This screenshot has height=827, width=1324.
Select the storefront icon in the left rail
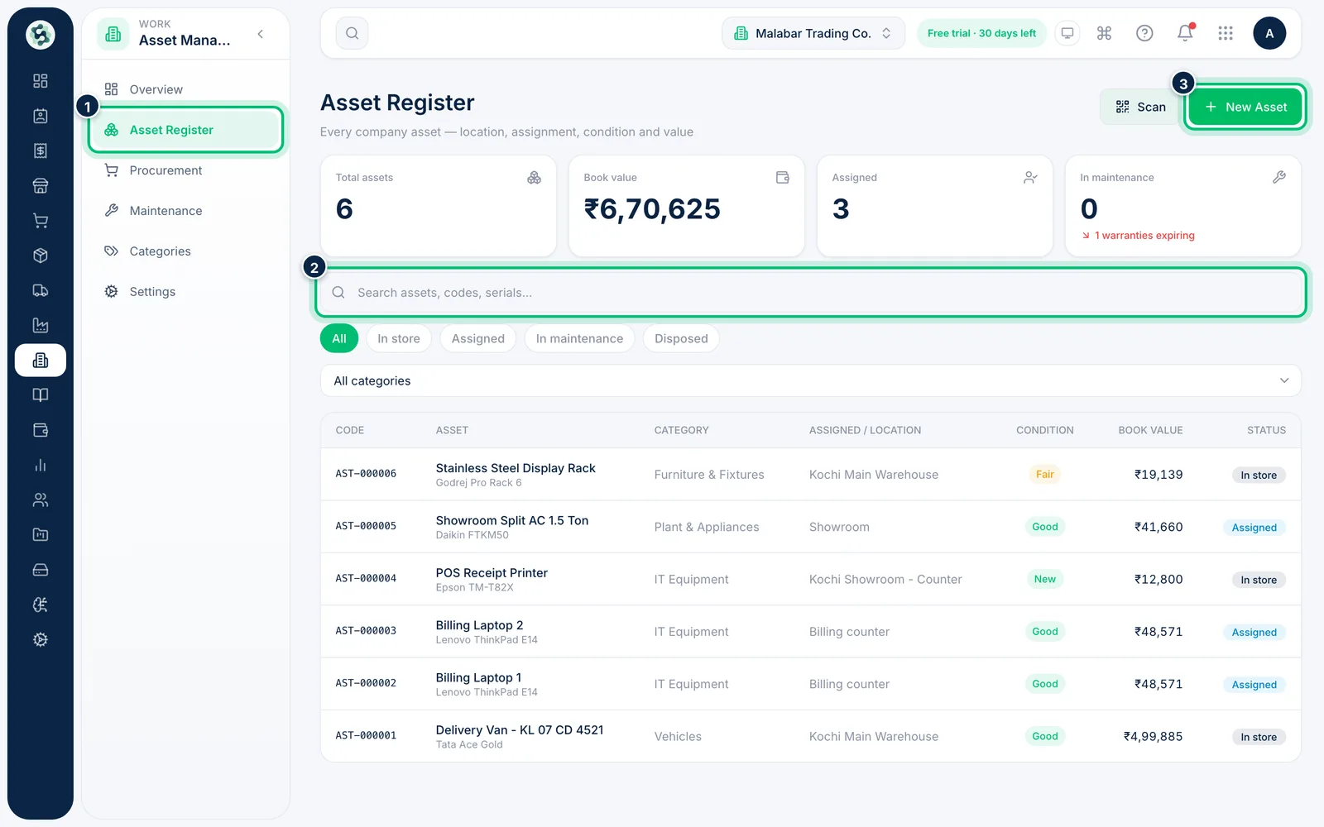pos(40,186)
